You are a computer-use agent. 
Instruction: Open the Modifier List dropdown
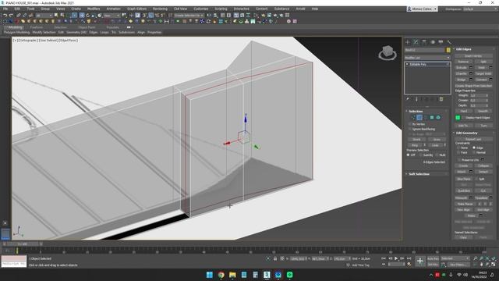(x=427, y=58)
